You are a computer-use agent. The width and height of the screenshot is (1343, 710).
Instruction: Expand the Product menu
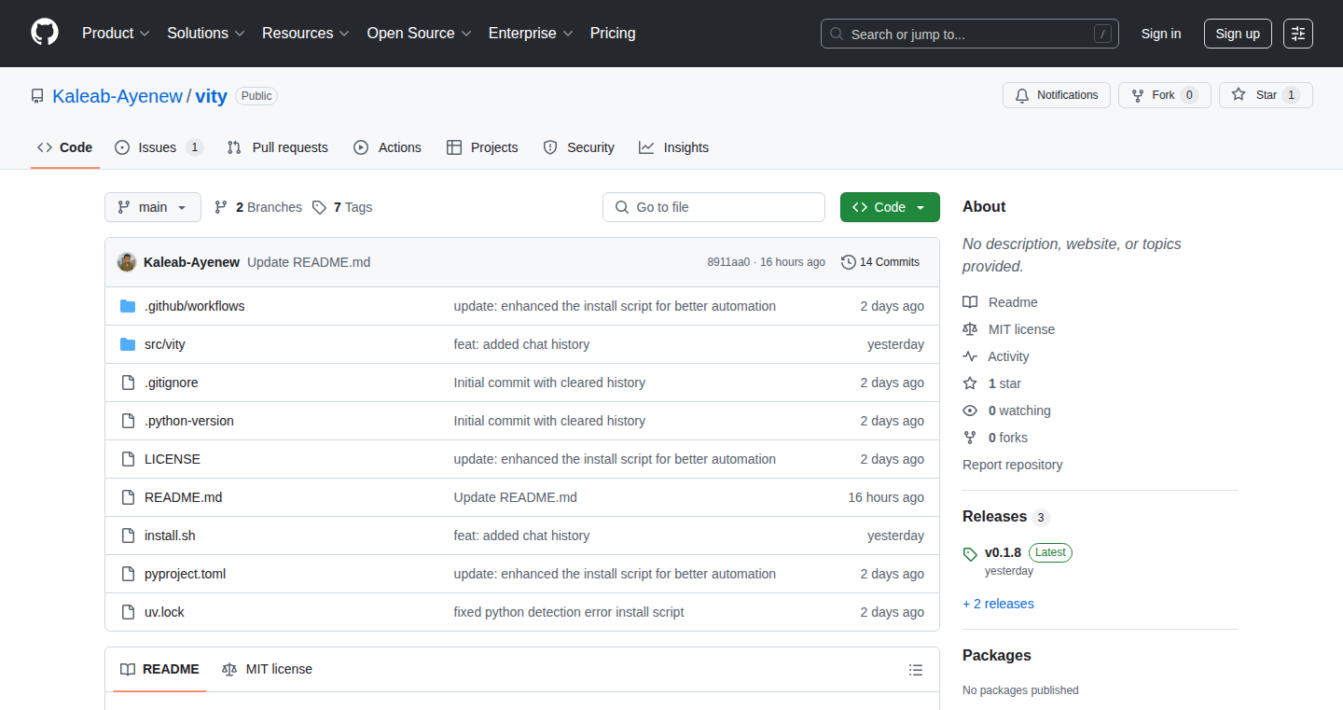click(x=116, y=34)
